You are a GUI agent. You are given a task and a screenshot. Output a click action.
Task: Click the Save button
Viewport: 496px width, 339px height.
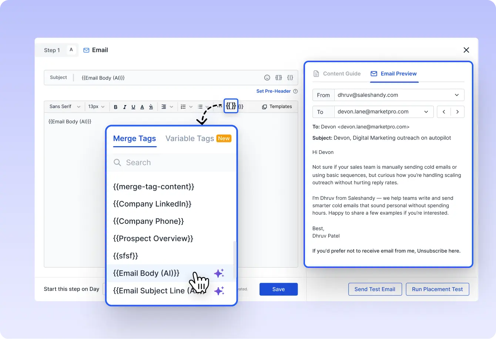point(278,289)
